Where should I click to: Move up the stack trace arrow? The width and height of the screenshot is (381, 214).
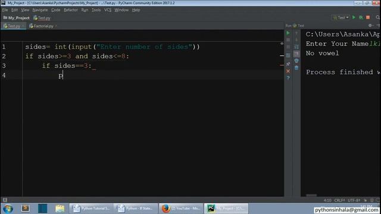[296, 33]
